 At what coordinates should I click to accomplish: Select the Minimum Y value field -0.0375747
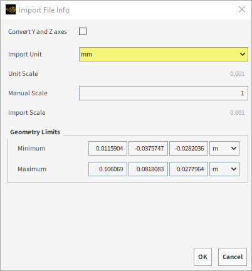[148, 149]
